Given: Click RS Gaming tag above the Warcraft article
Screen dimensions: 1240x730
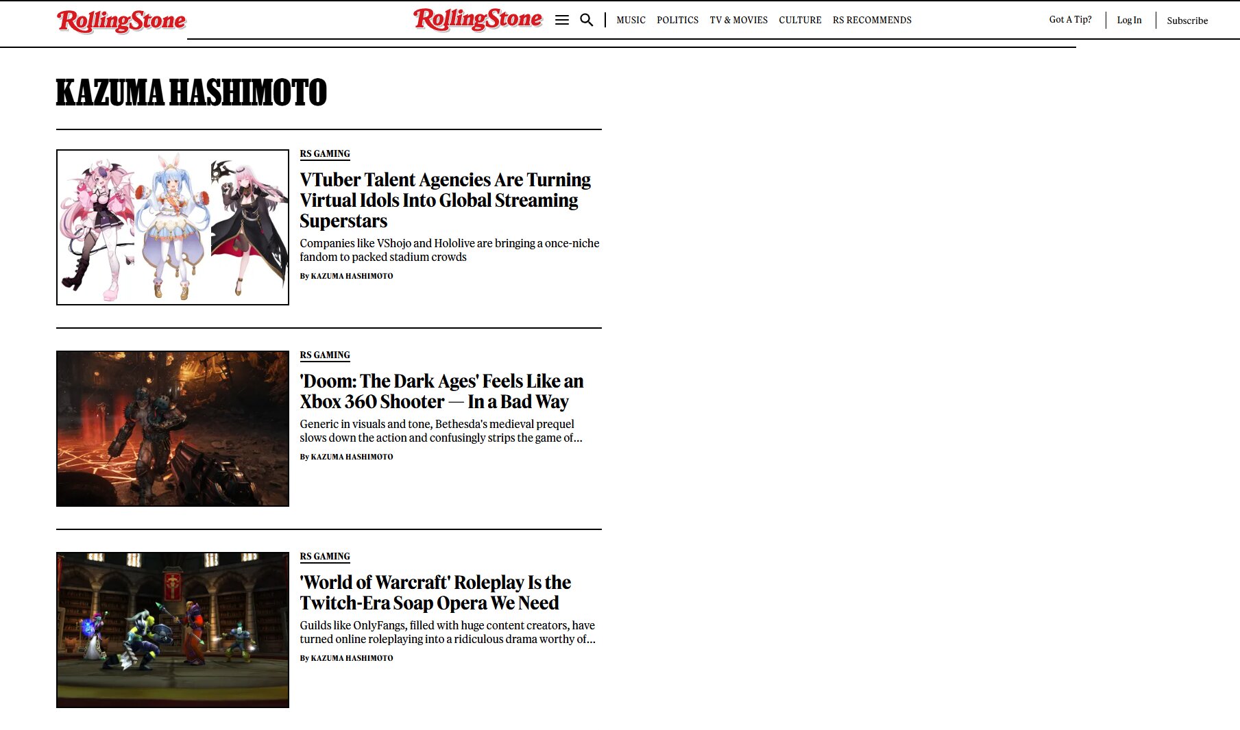Looking at the screenshot, I should coord(325,557).
